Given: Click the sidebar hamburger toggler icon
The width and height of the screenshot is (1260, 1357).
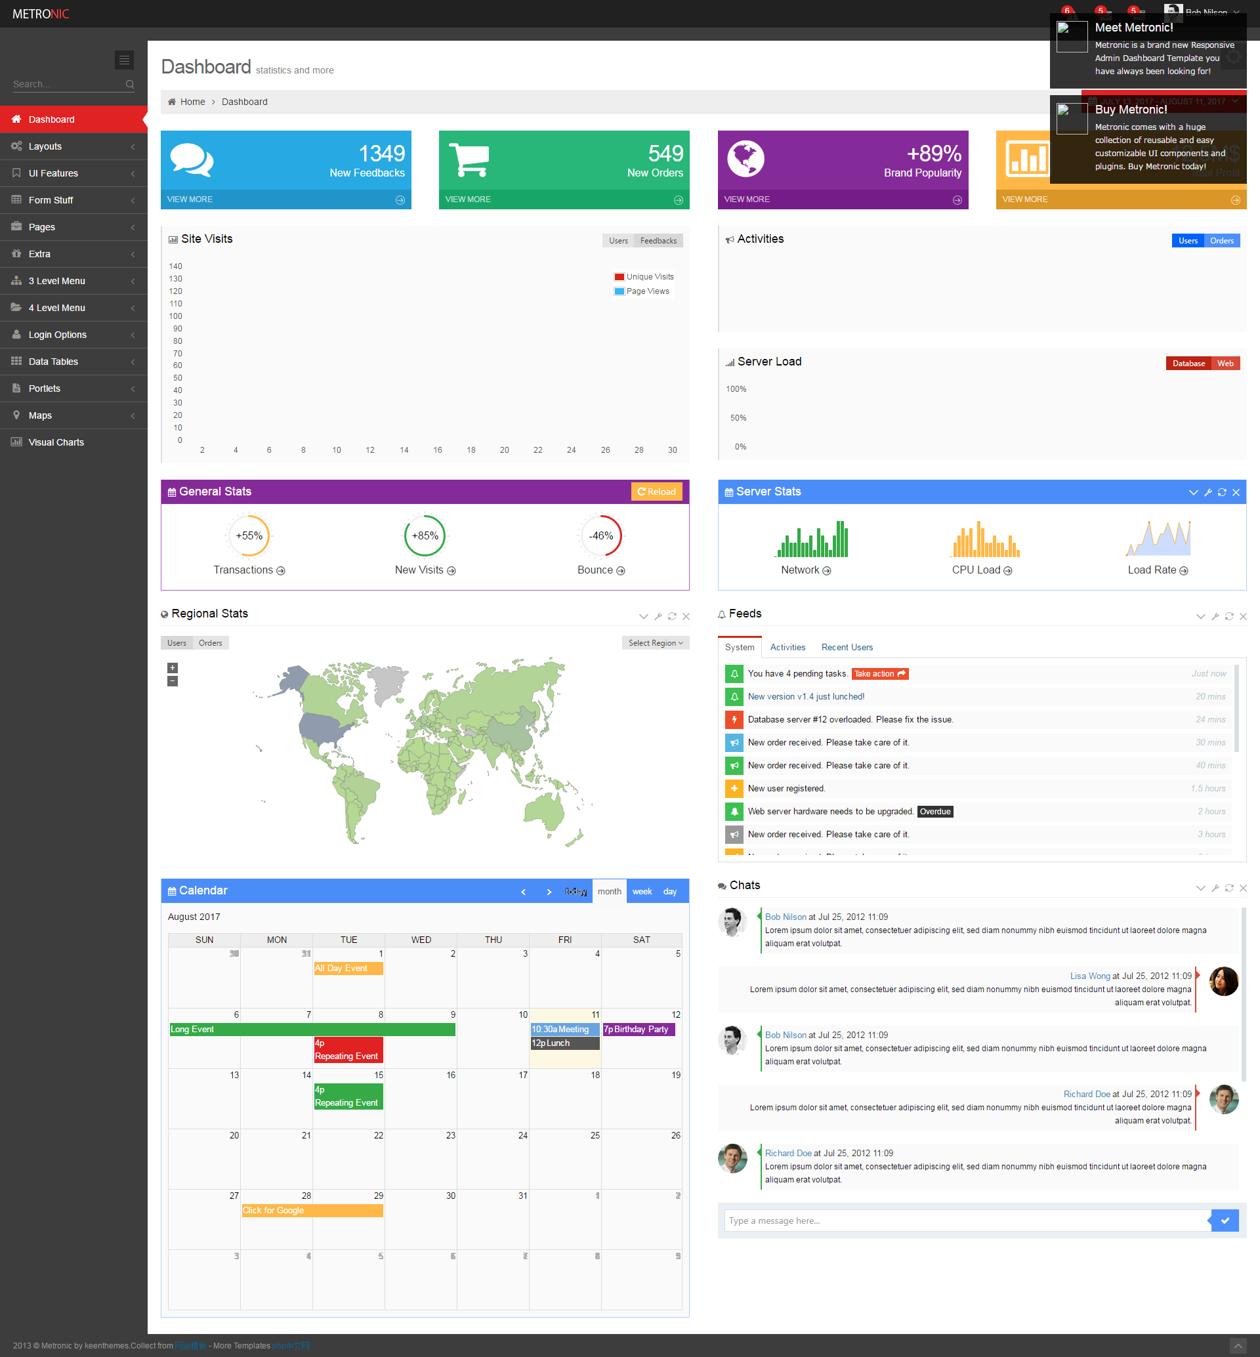Looking at the screenshot, I should (x=124, y=60).
